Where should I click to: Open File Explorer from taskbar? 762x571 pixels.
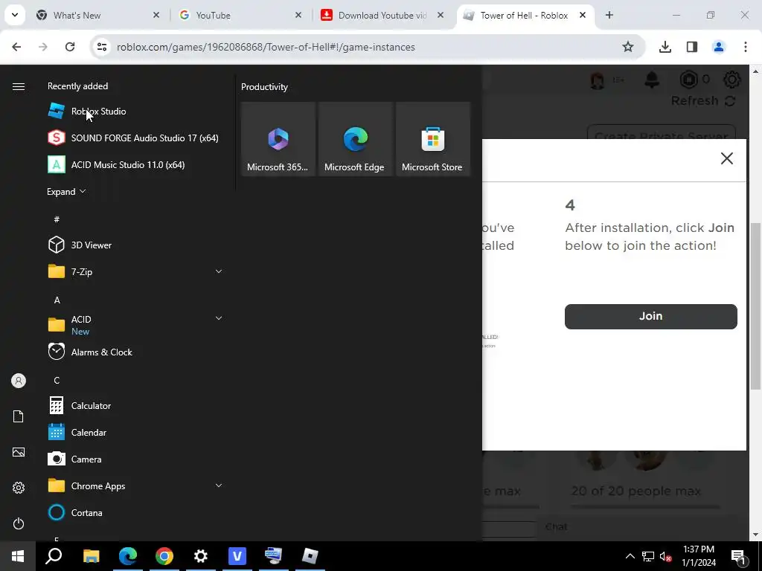(91, 556)
